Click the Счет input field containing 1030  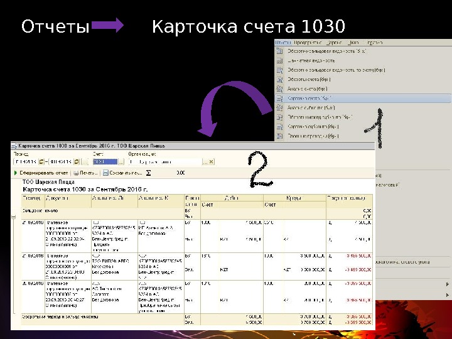(105, 162)
